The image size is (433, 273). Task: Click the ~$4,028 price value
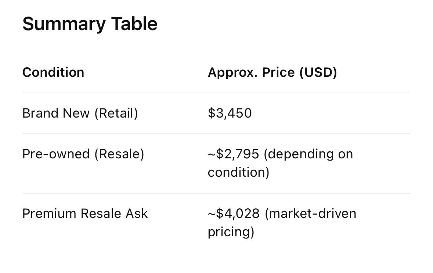point(234,213)
